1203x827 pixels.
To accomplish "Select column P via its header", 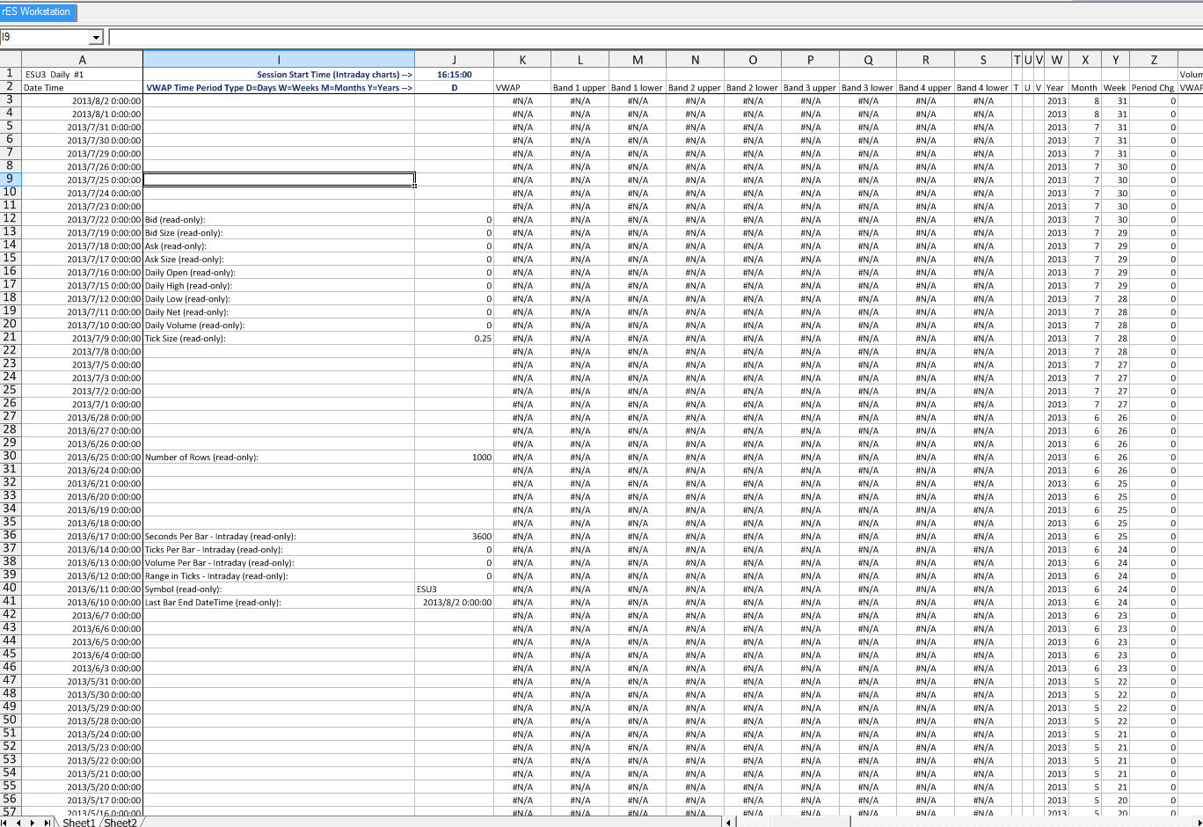I will [x=810, y=59].
